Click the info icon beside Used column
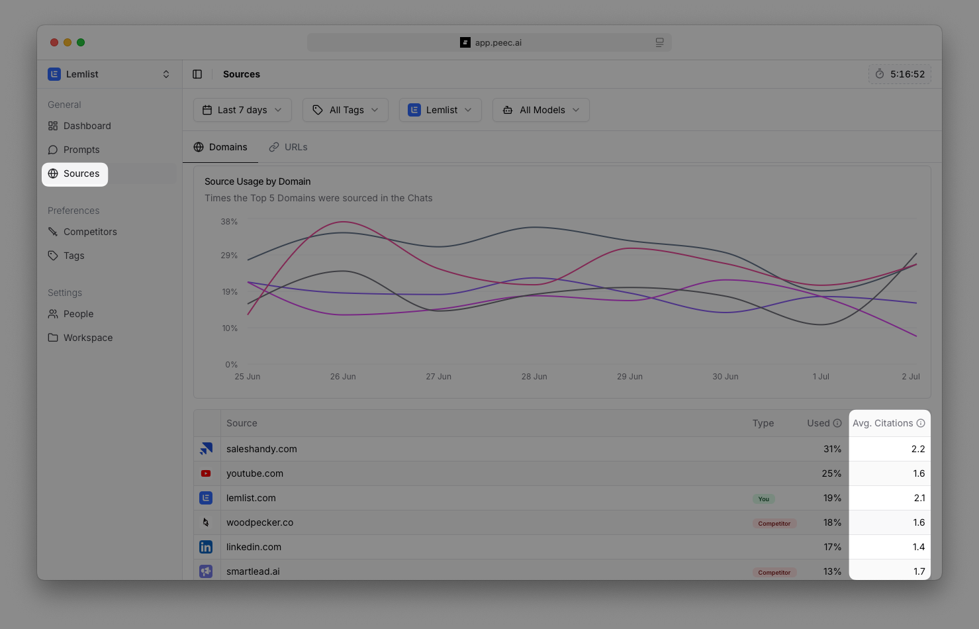This screenshot has width=979, height=629. [837, 422]
